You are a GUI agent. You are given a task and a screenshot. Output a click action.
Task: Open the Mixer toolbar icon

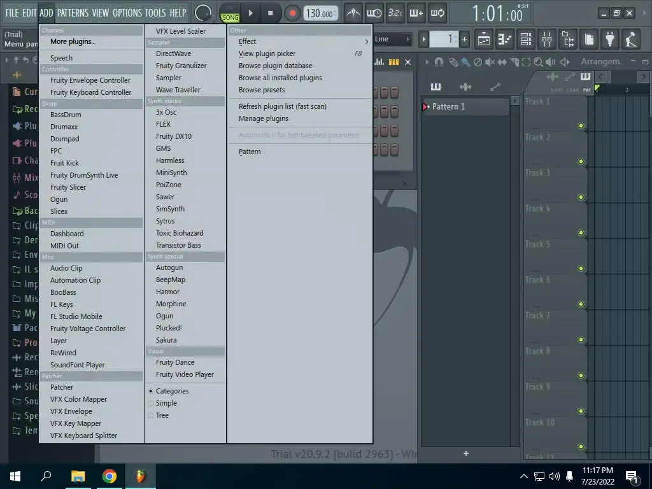[x=547, y=39]
